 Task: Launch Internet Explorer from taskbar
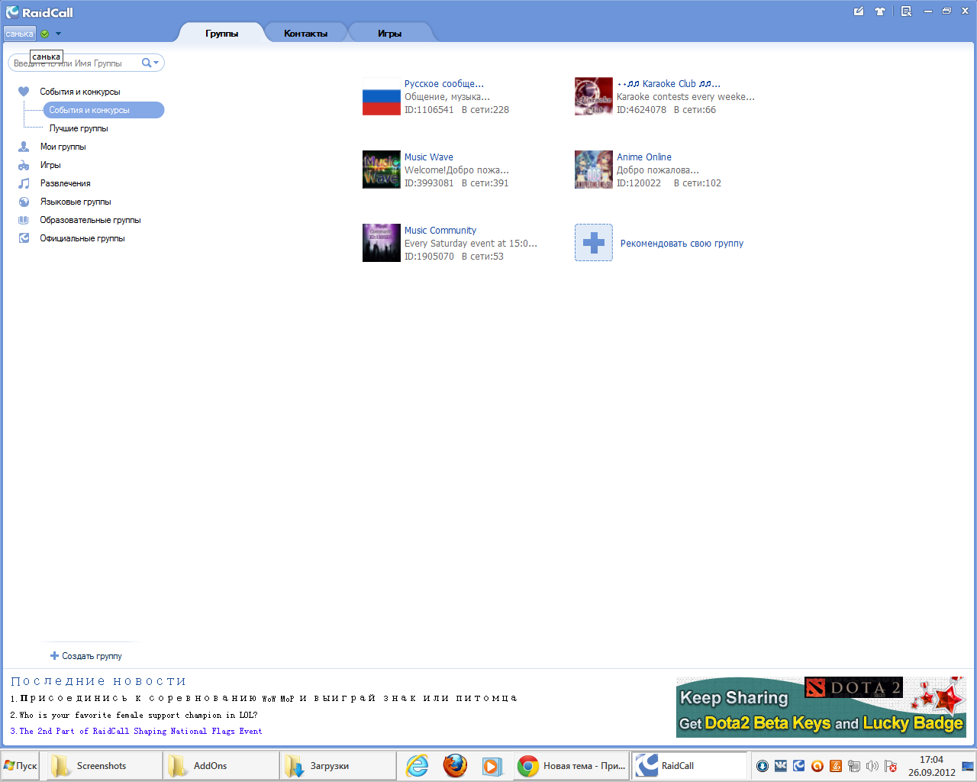coord(418,766)
